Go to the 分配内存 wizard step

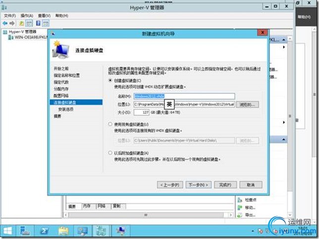(x=61, y=89)
